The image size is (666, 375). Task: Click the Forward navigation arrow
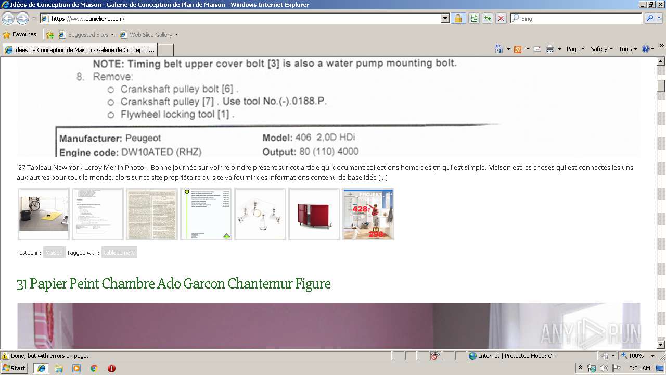coord(22,18)
